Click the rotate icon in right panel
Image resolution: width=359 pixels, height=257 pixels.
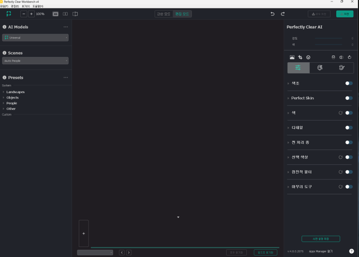350,57
